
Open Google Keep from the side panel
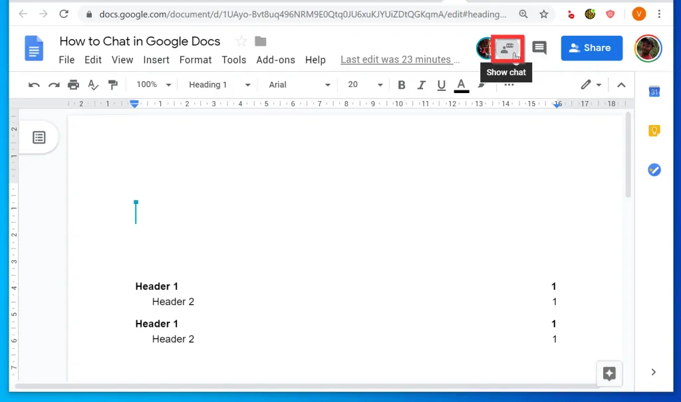[x=654, y=130]
